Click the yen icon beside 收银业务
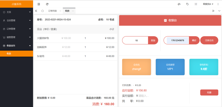222x107 pixels. coord(4,46)
